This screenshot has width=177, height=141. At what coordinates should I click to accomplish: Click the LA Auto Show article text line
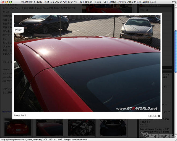pyautogui.click(x=39, y=8)
